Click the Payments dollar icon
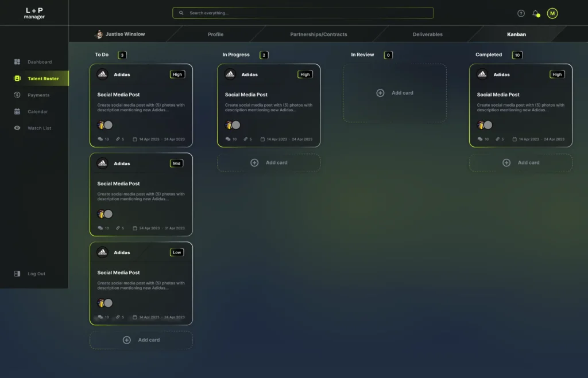Screen dimensions: 588x378 pyautogui.click(x=17, y=95)
